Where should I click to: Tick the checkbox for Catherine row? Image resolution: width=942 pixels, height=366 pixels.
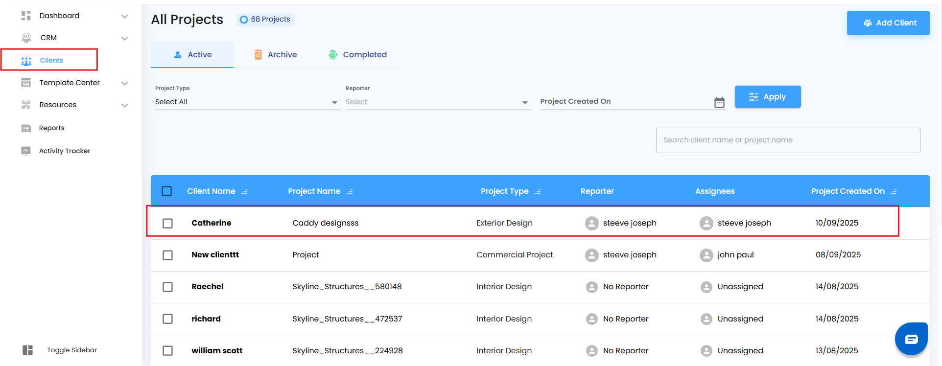[x=167, y=223]
